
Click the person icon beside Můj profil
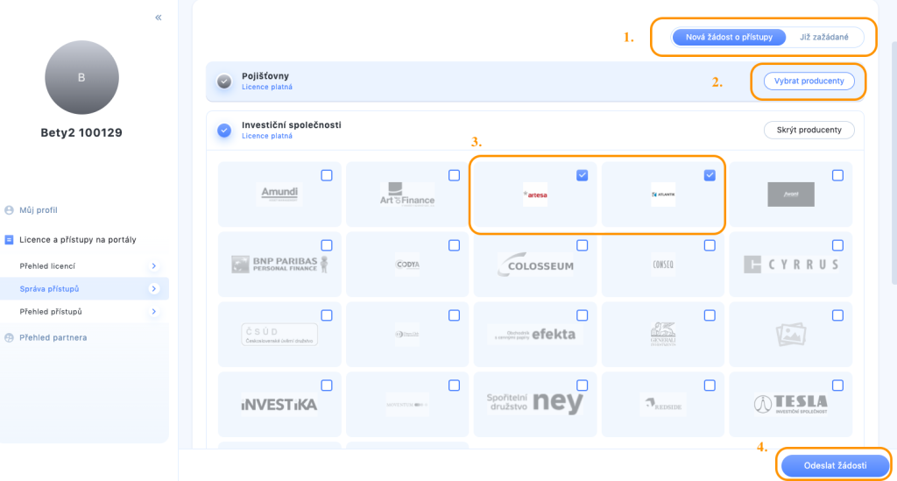(x=9, y=210)
